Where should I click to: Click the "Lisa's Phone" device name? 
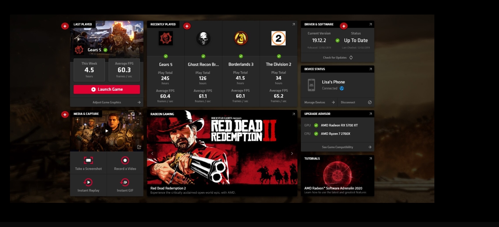[x=333, y=82]
